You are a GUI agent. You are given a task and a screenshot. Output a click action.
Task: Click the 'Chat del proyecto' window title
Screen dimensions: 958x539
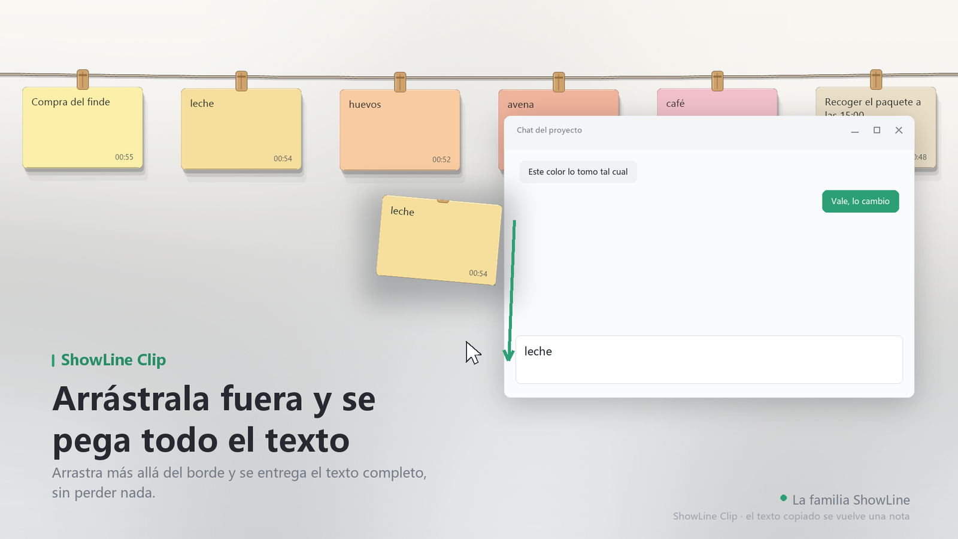(549, 130)
